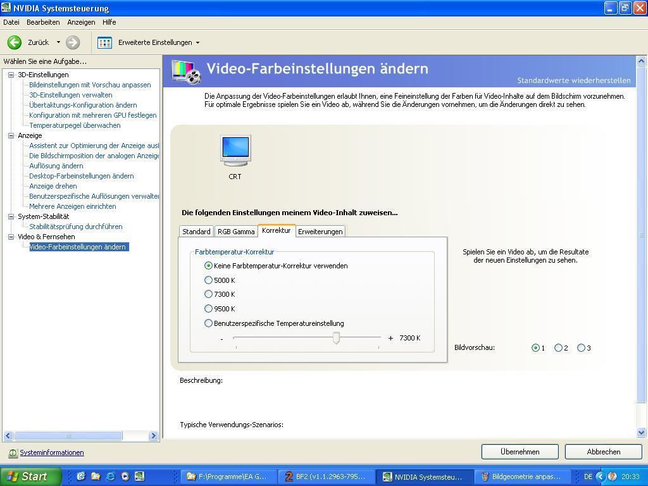Open the Bearbeiten menu
The height and width of the screenshot is (486, 648).
(43, 22)
